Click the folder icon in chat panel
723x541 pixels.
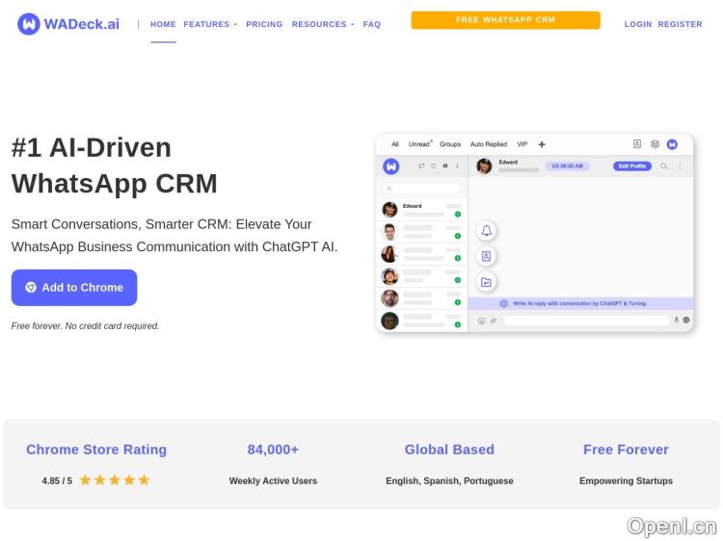487,282
